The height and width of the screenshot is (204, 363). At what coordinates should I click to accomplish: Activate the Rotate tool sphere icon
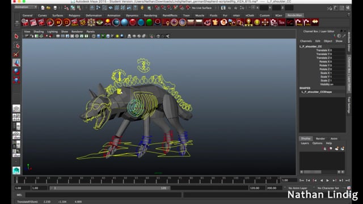tap(16, 71)
